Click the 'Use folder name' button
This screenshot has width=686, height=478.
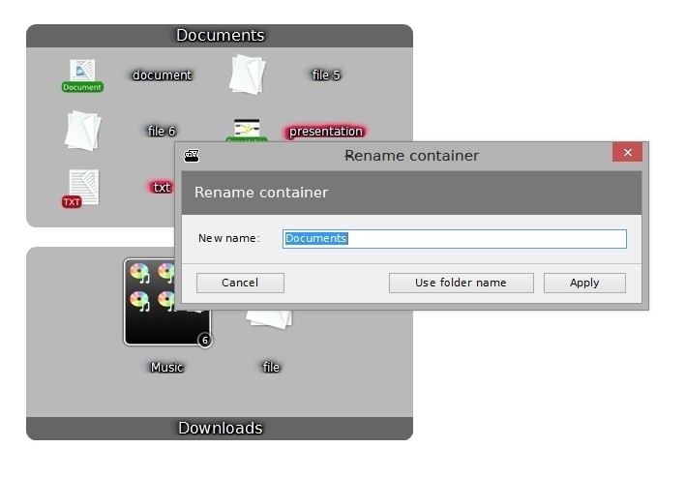point(462,283)
